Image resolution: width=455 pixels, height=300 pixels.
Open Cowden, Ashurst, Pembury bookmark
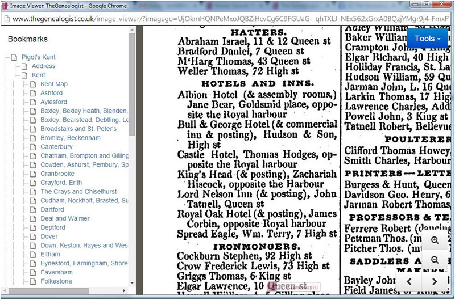click(x=84, y=164)
